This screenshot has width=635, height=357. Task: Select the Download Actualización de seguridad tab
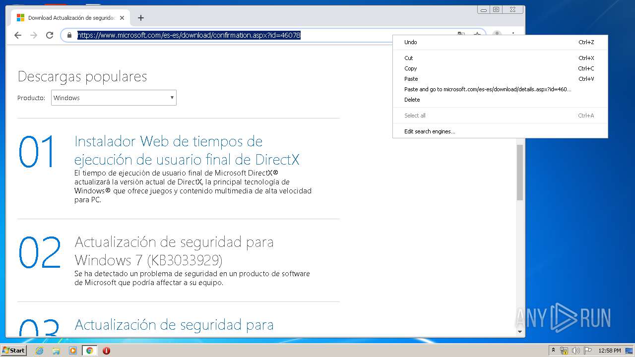tap(71, 18)
